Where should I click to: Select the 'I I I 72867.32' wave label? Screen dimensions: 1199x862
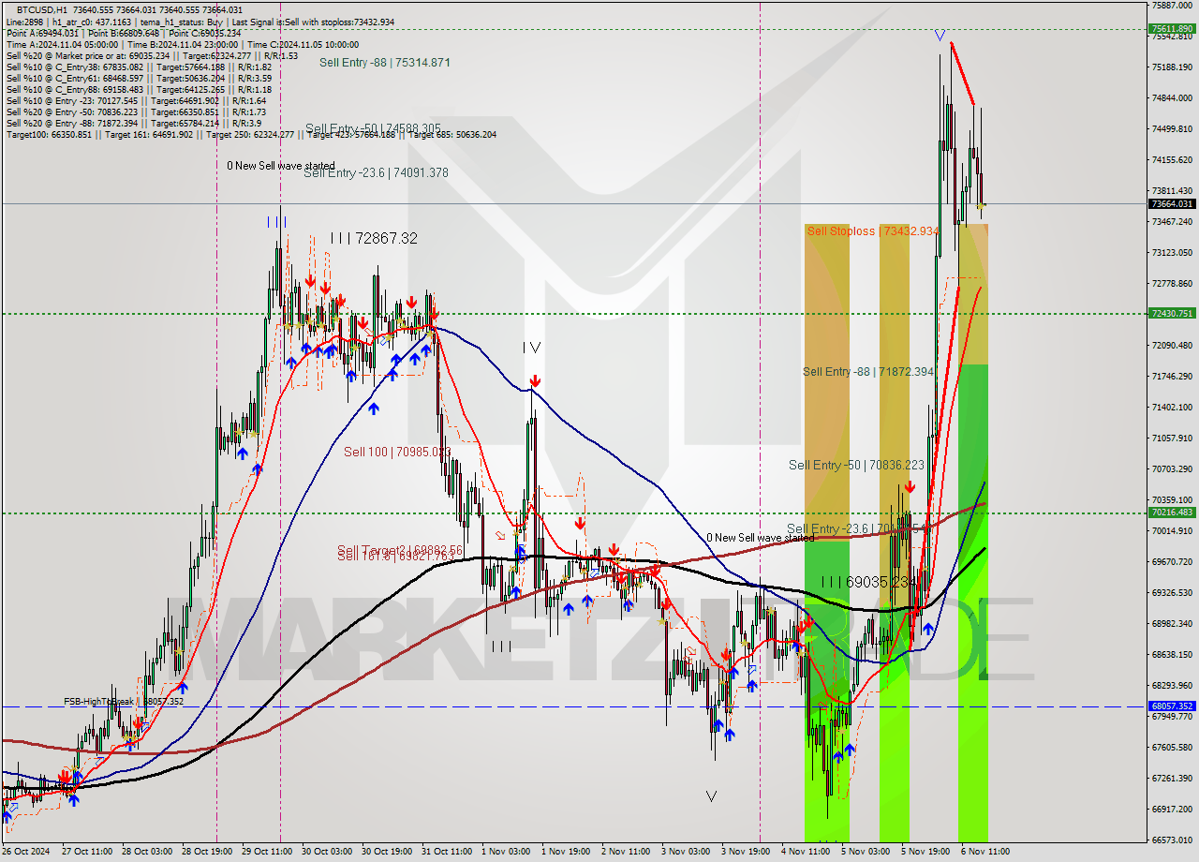pyautogui.click(x=374, y=239)
